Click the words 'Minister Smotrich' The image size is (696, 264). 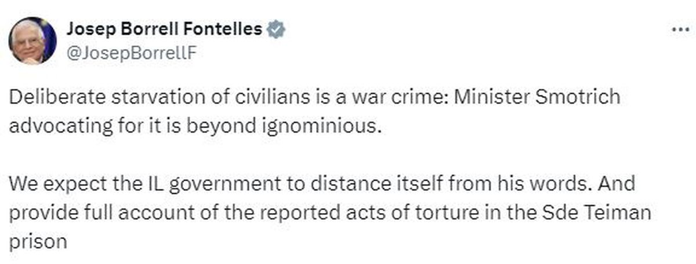[x=536, y=97]
